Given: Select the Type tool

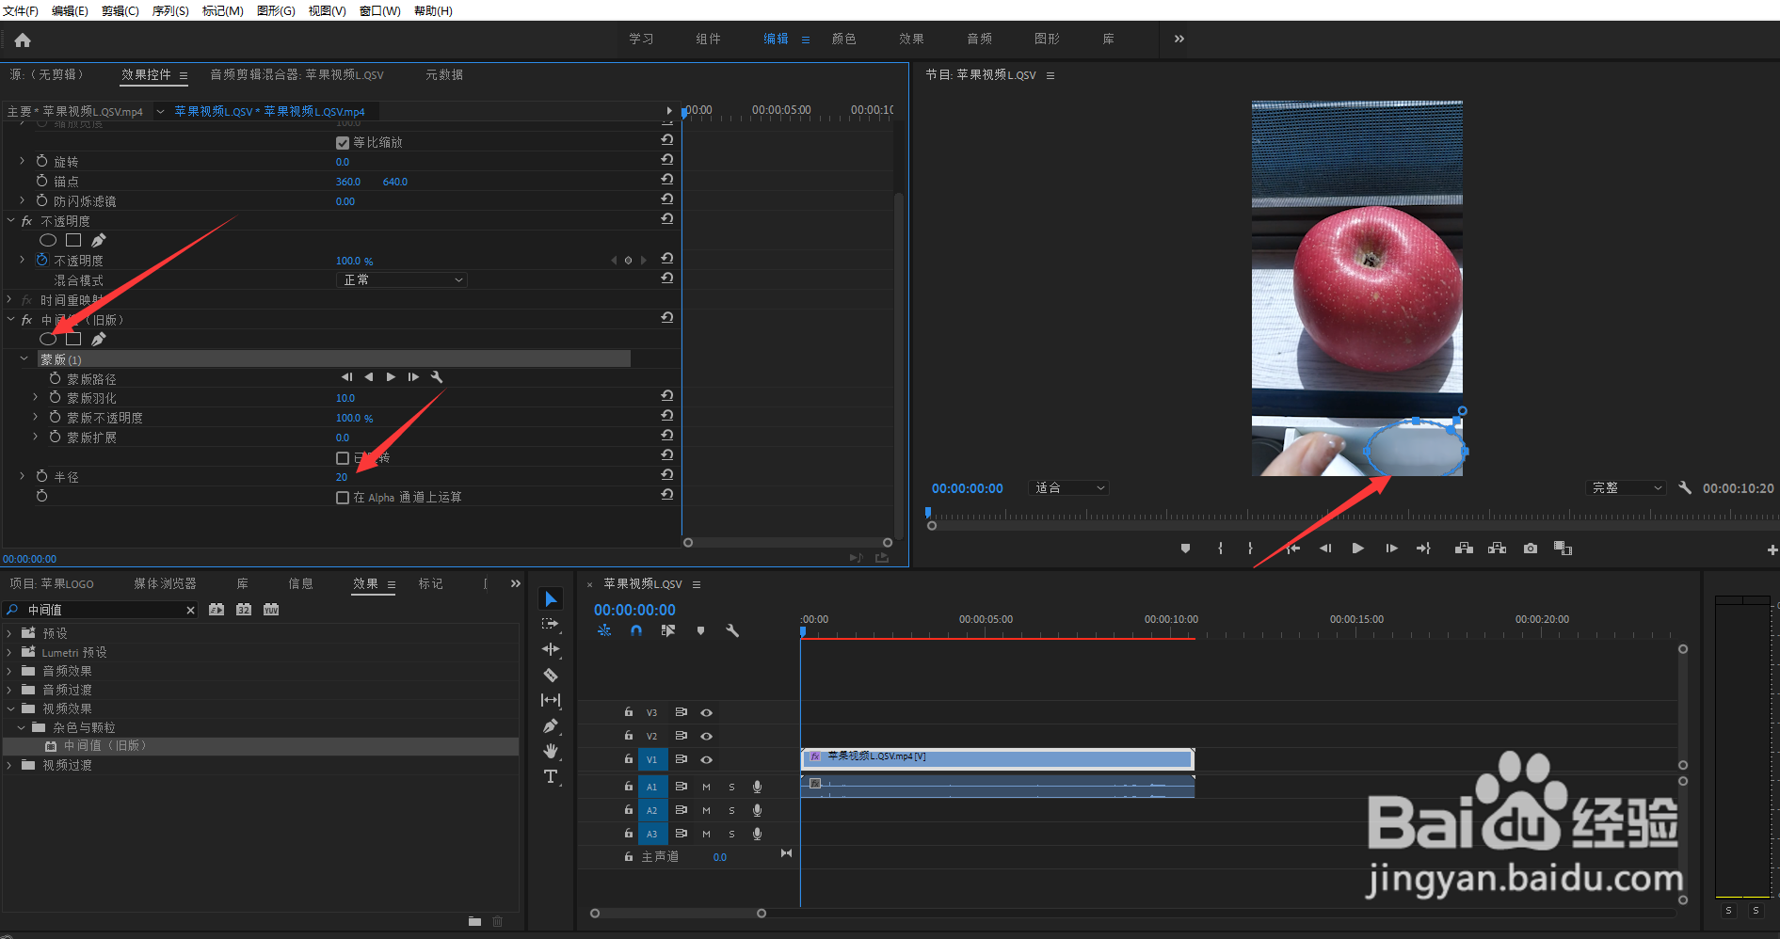Looking at the screenshot, I should [551, 776].
